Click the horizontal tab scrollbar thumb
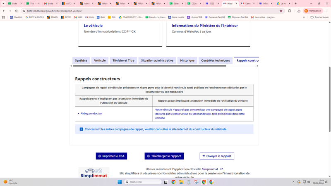331x186 pixels. coord(149,66)
